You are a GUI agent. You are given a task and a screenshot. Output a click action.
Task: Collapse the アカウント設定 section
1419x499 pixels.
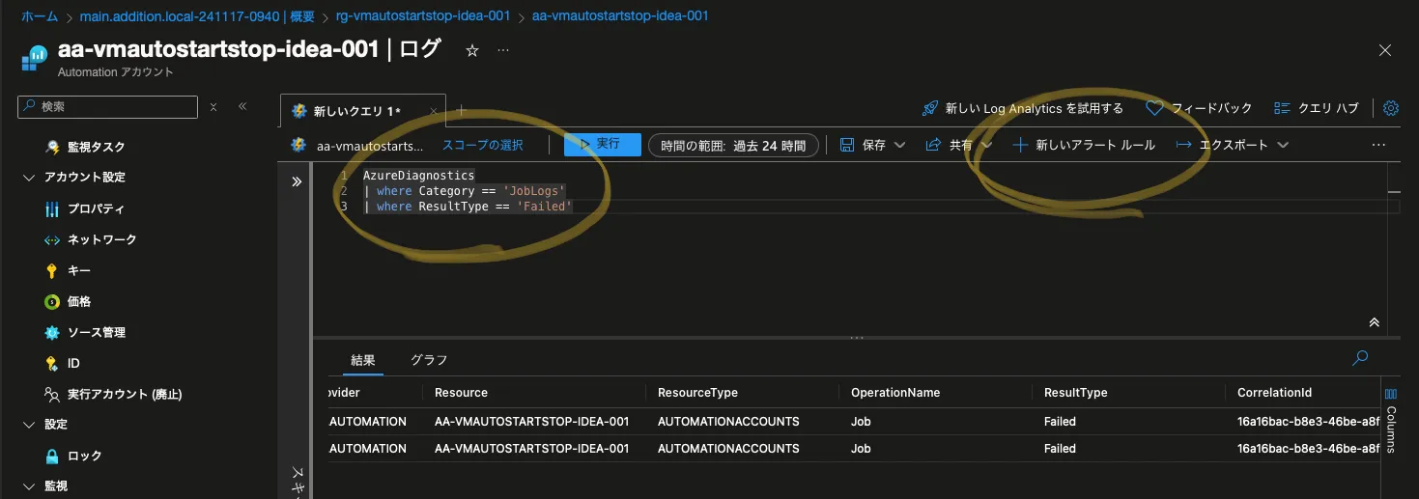[30, 178]
